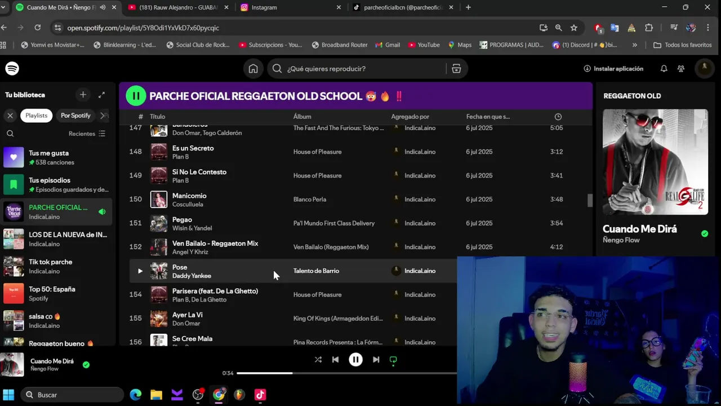721x406 pixels.
Task: Open the Friend Activity icon
Action: point(681,68)
